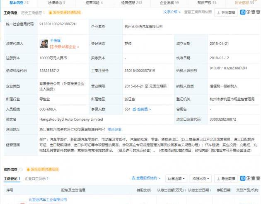Click registered capital 10000万元人民币
This screenshot has width=261, height=204.
tap(53, 58)
